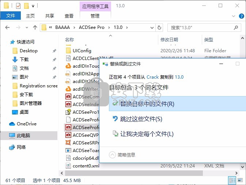The image size is (246, 185).
Task: Switch to details view icon in status bar
Action: pyautogui.click(x=232, y=180)
